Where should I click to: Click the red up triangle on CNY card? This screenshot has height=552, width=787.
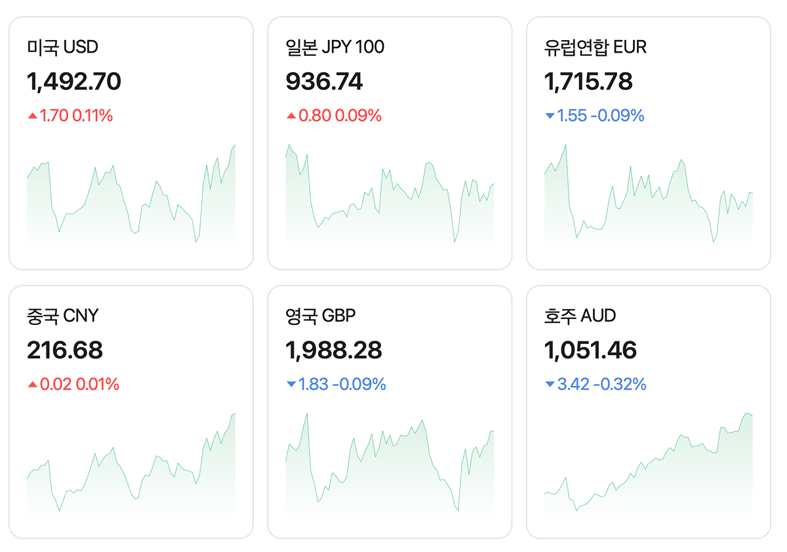click(x=32, y=385)
